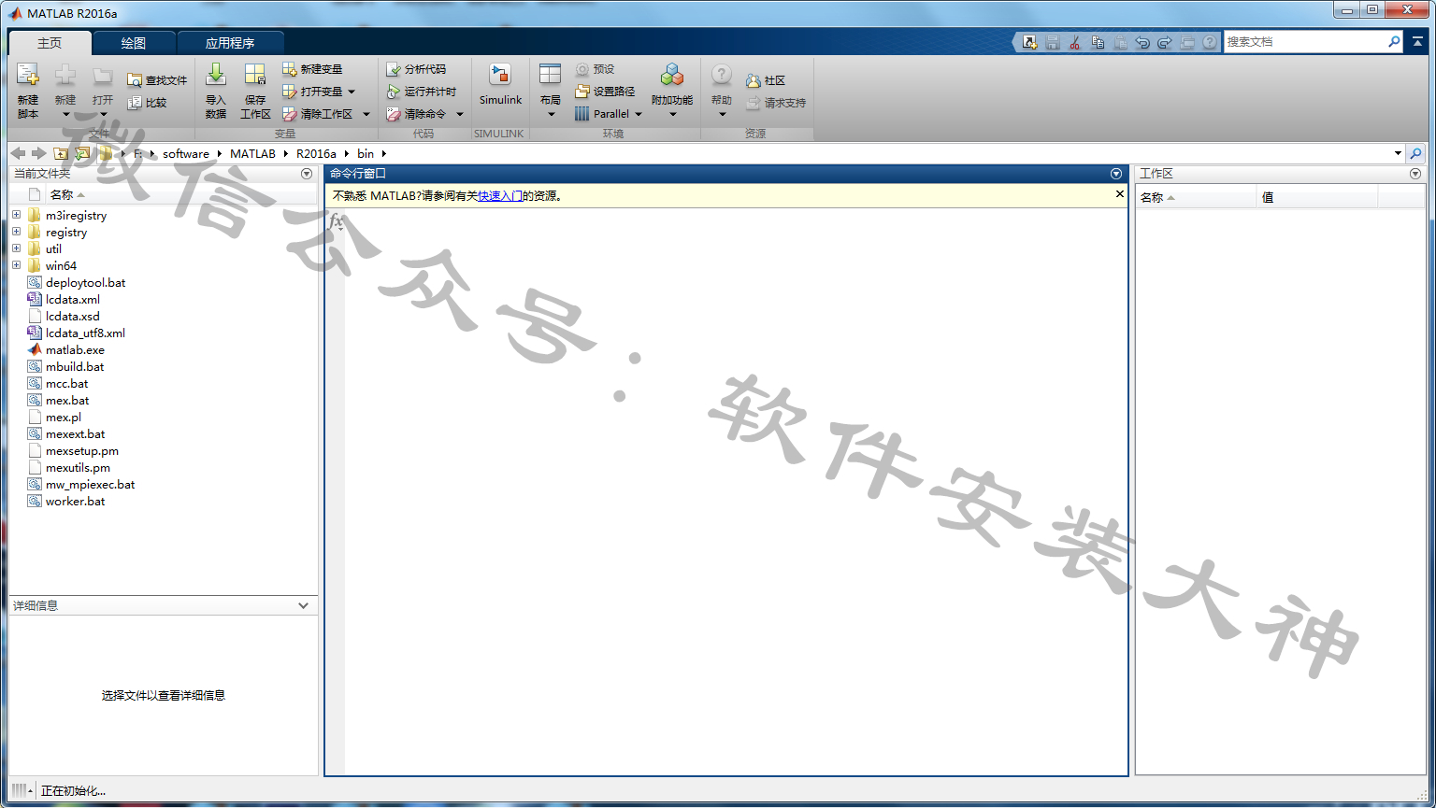Click the 打开 (Open) folder icon
Screen dimensions: 1436x808
coord(103,77)
